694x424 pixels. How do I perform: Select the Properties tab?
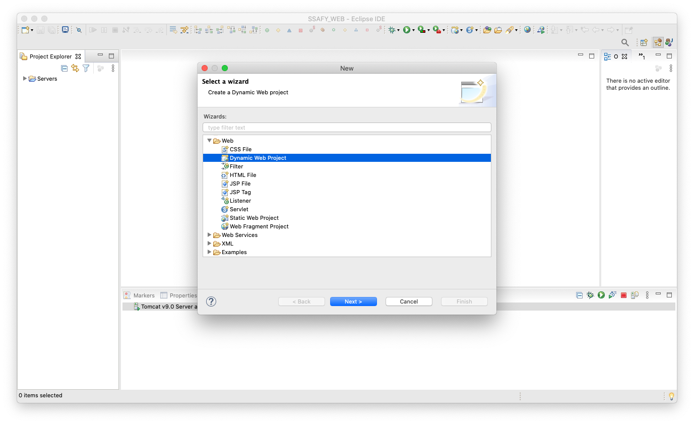(178, 295)
